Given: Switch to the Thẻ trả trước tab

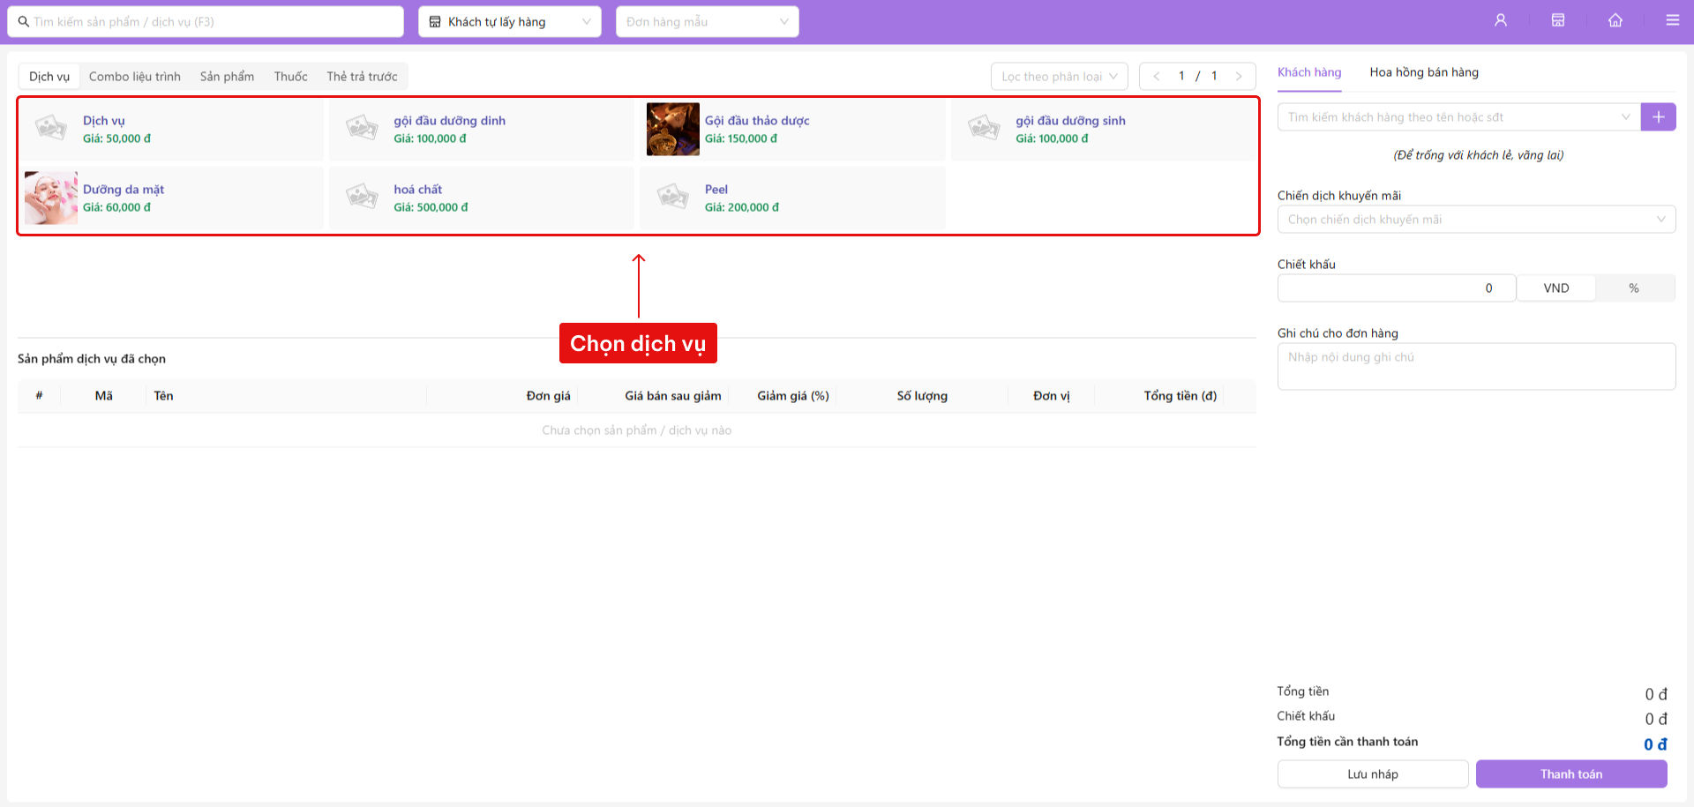Looking at the screenshot, I should (x=362, y=76).
